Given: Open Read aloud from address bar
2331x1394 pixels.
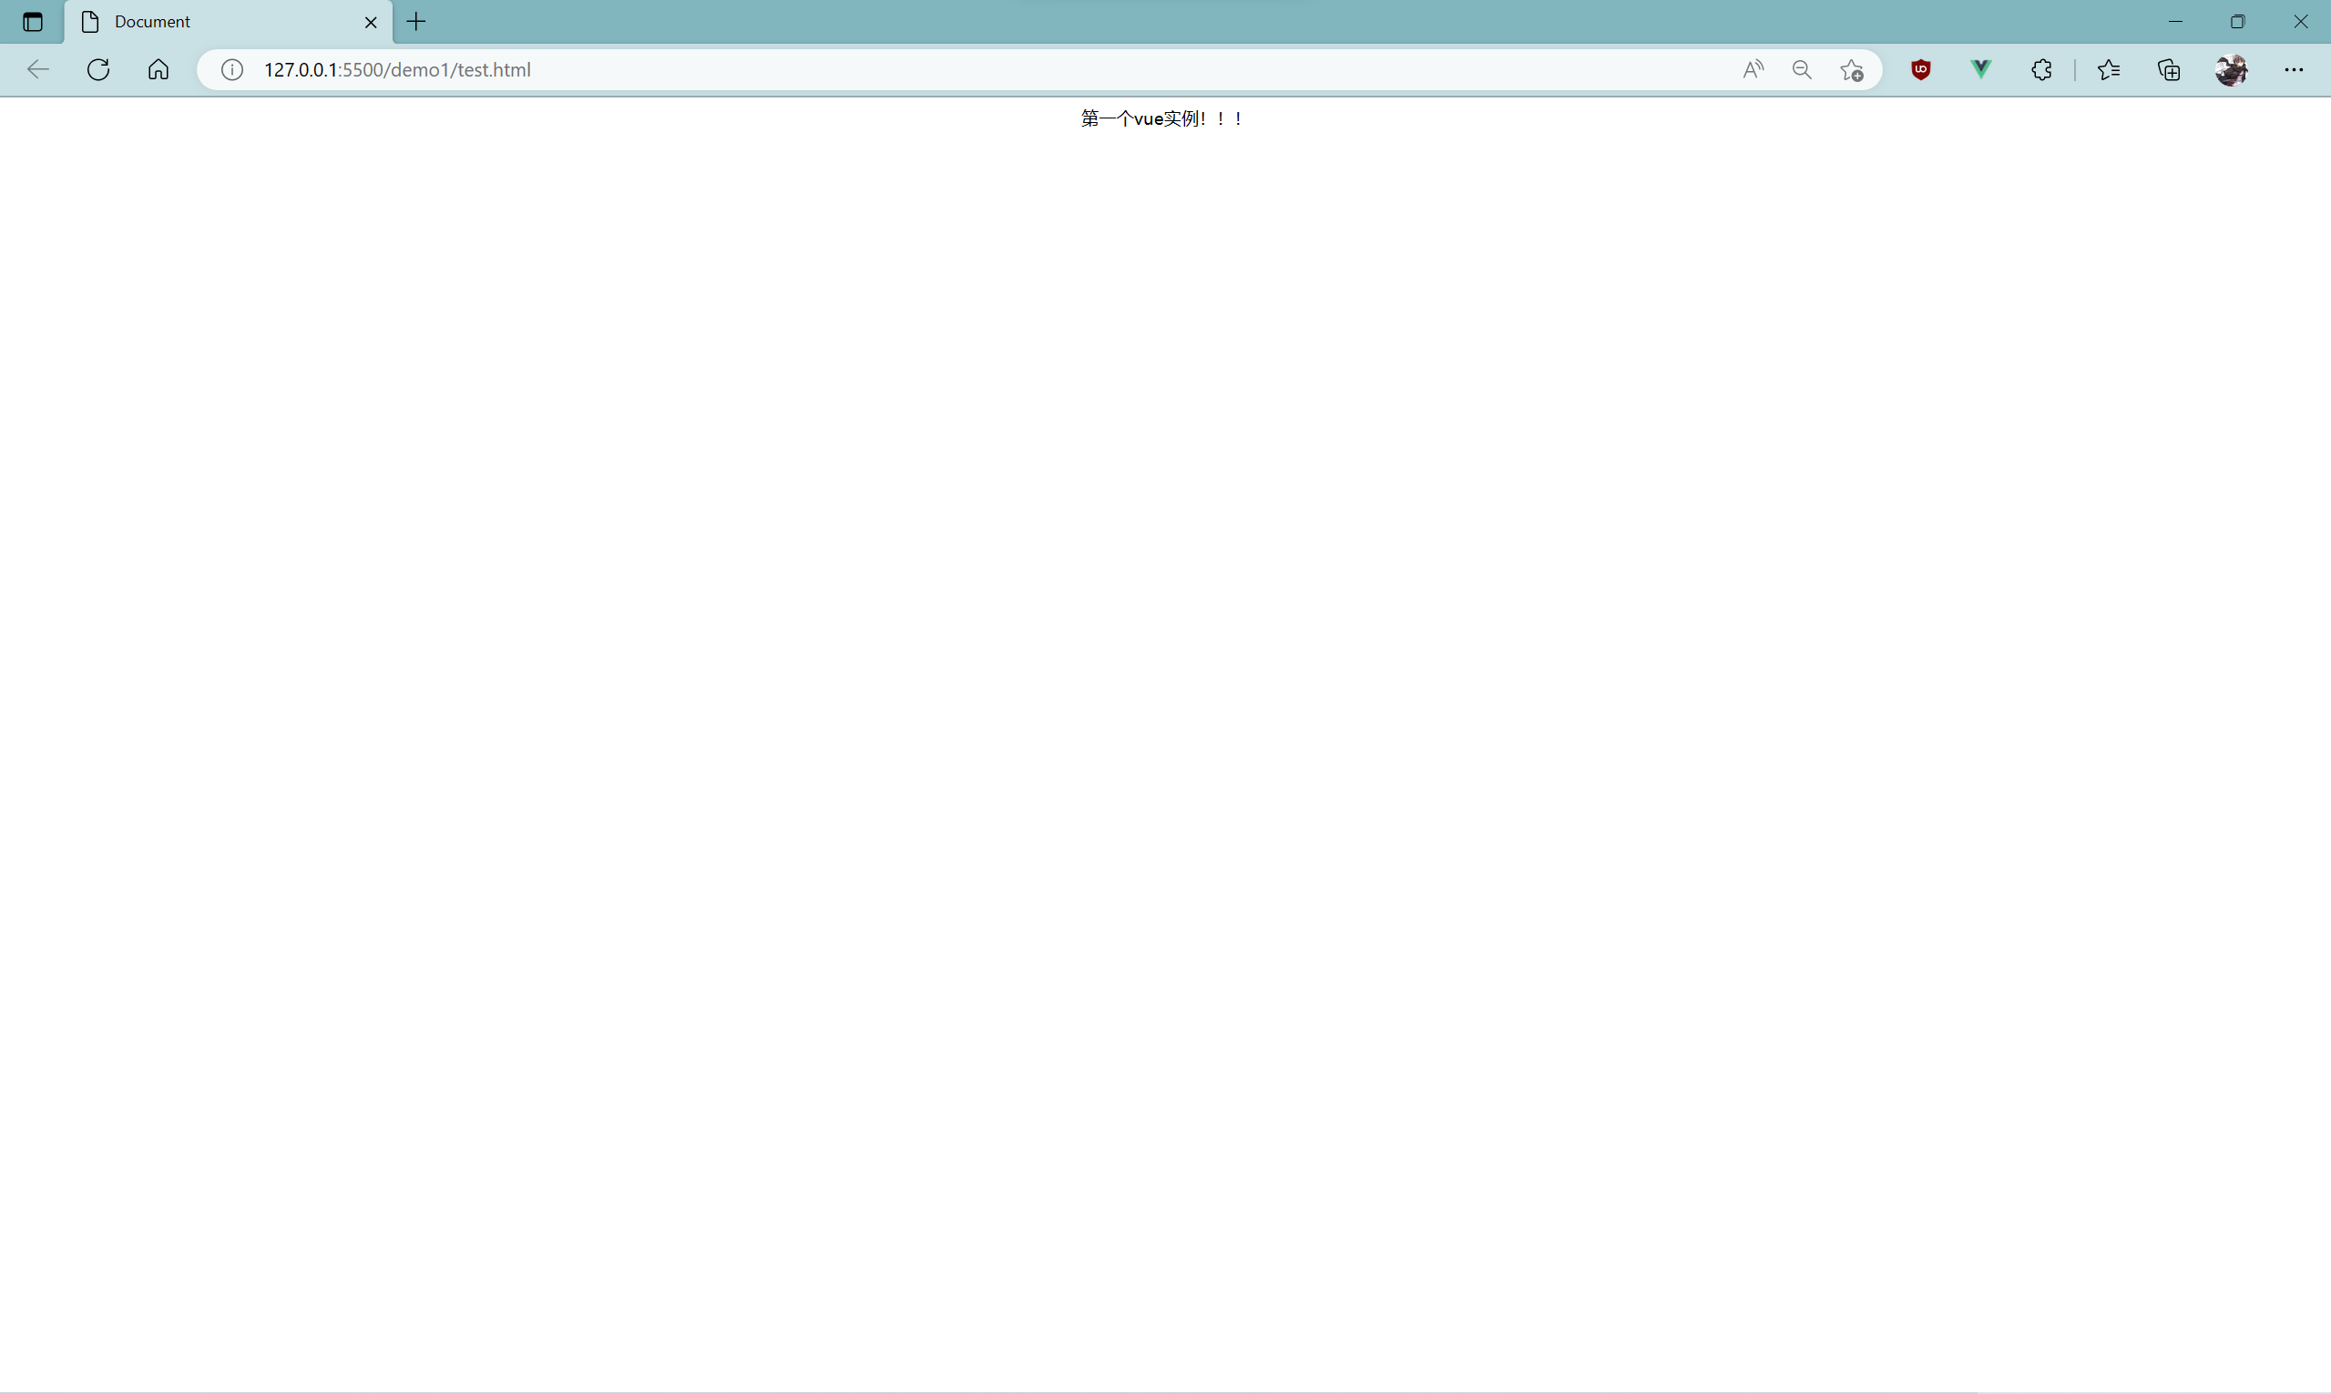Looking at the screenshot, I should pyautogui.click(x=1753, y=69).
